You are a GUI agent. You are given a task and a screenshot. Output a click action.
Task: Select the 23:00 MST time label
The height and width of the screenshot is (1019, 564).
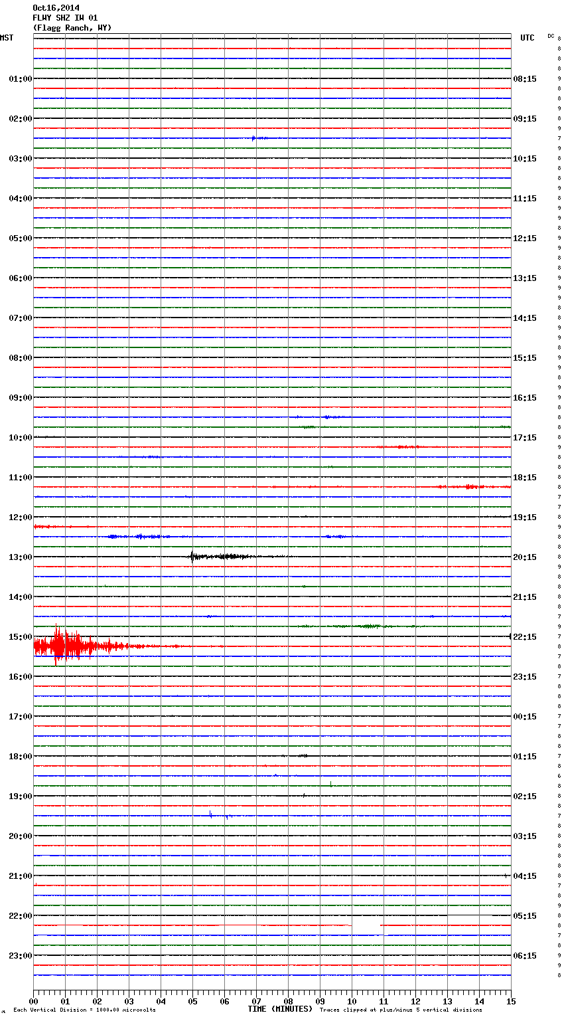[21, 956]
